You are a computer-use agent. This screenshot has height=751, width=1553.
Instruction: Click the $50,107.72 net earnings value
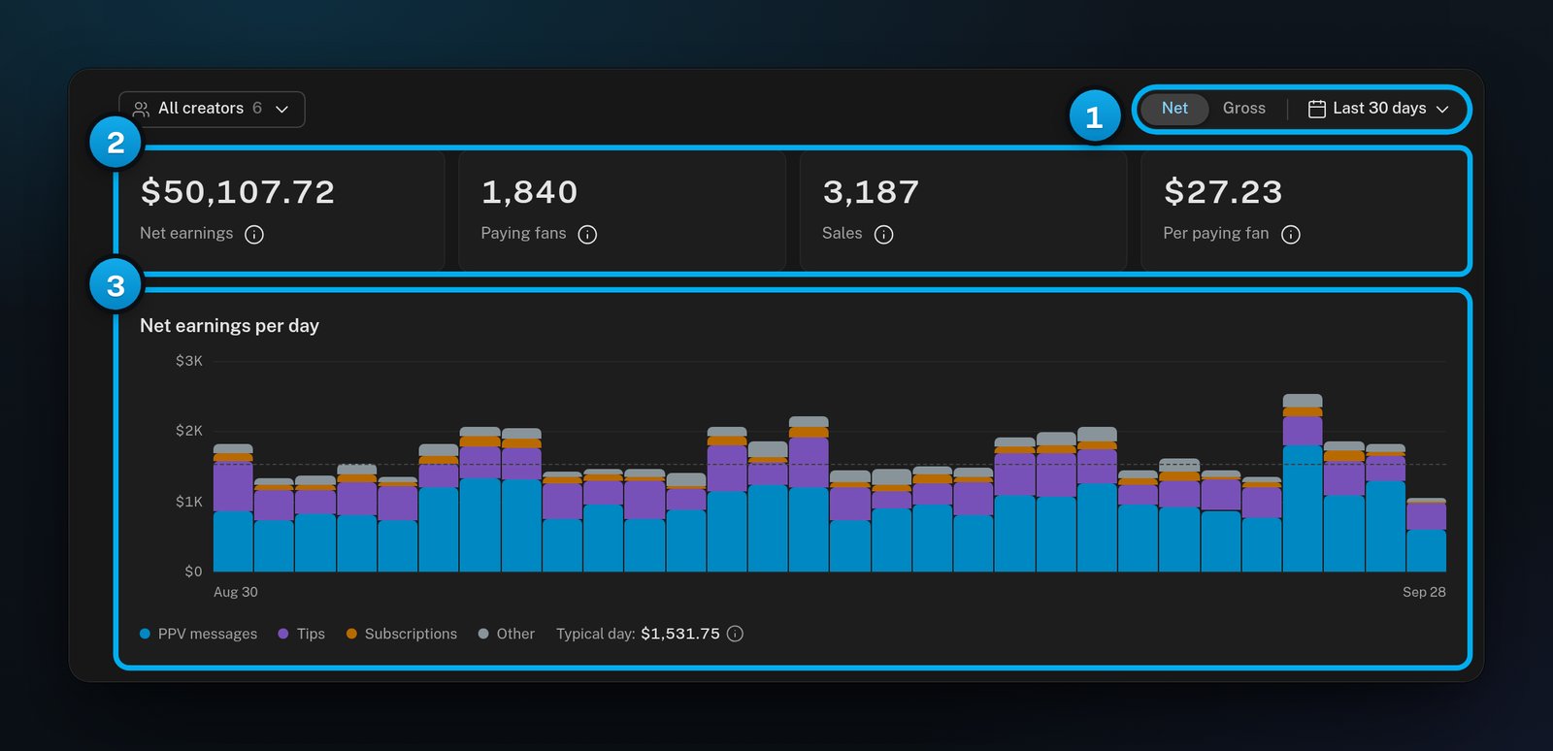[x=238, y=192]
